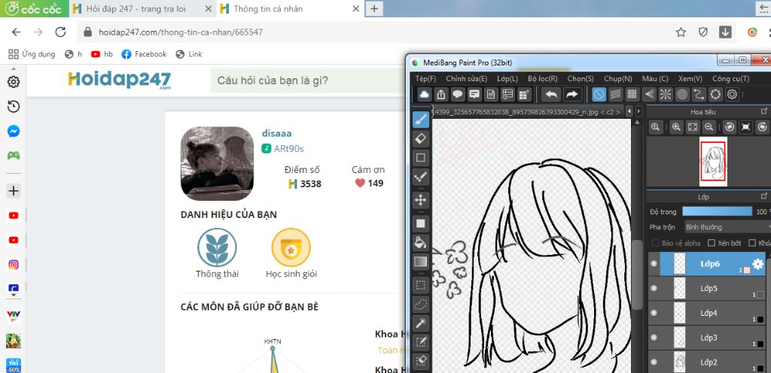Image resolution: width=771 pixels, height=373 pixels.
Task: Switch to Hỏi đáp 247 browser tab
Action: point(142,9)
